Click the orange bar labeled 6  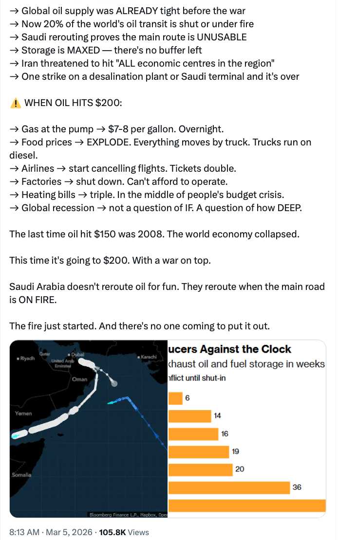175,398
